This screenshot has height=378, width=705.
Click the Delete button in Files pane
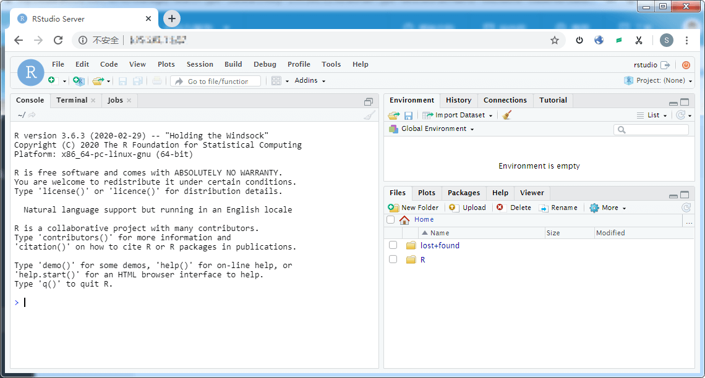[x=514, y=208]
